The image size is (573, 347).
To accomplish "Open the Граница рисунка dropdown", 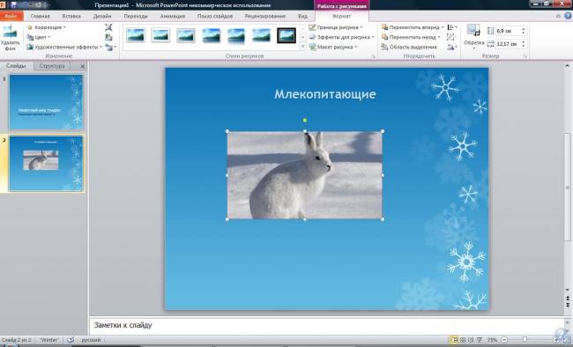I will coord(336,27).
